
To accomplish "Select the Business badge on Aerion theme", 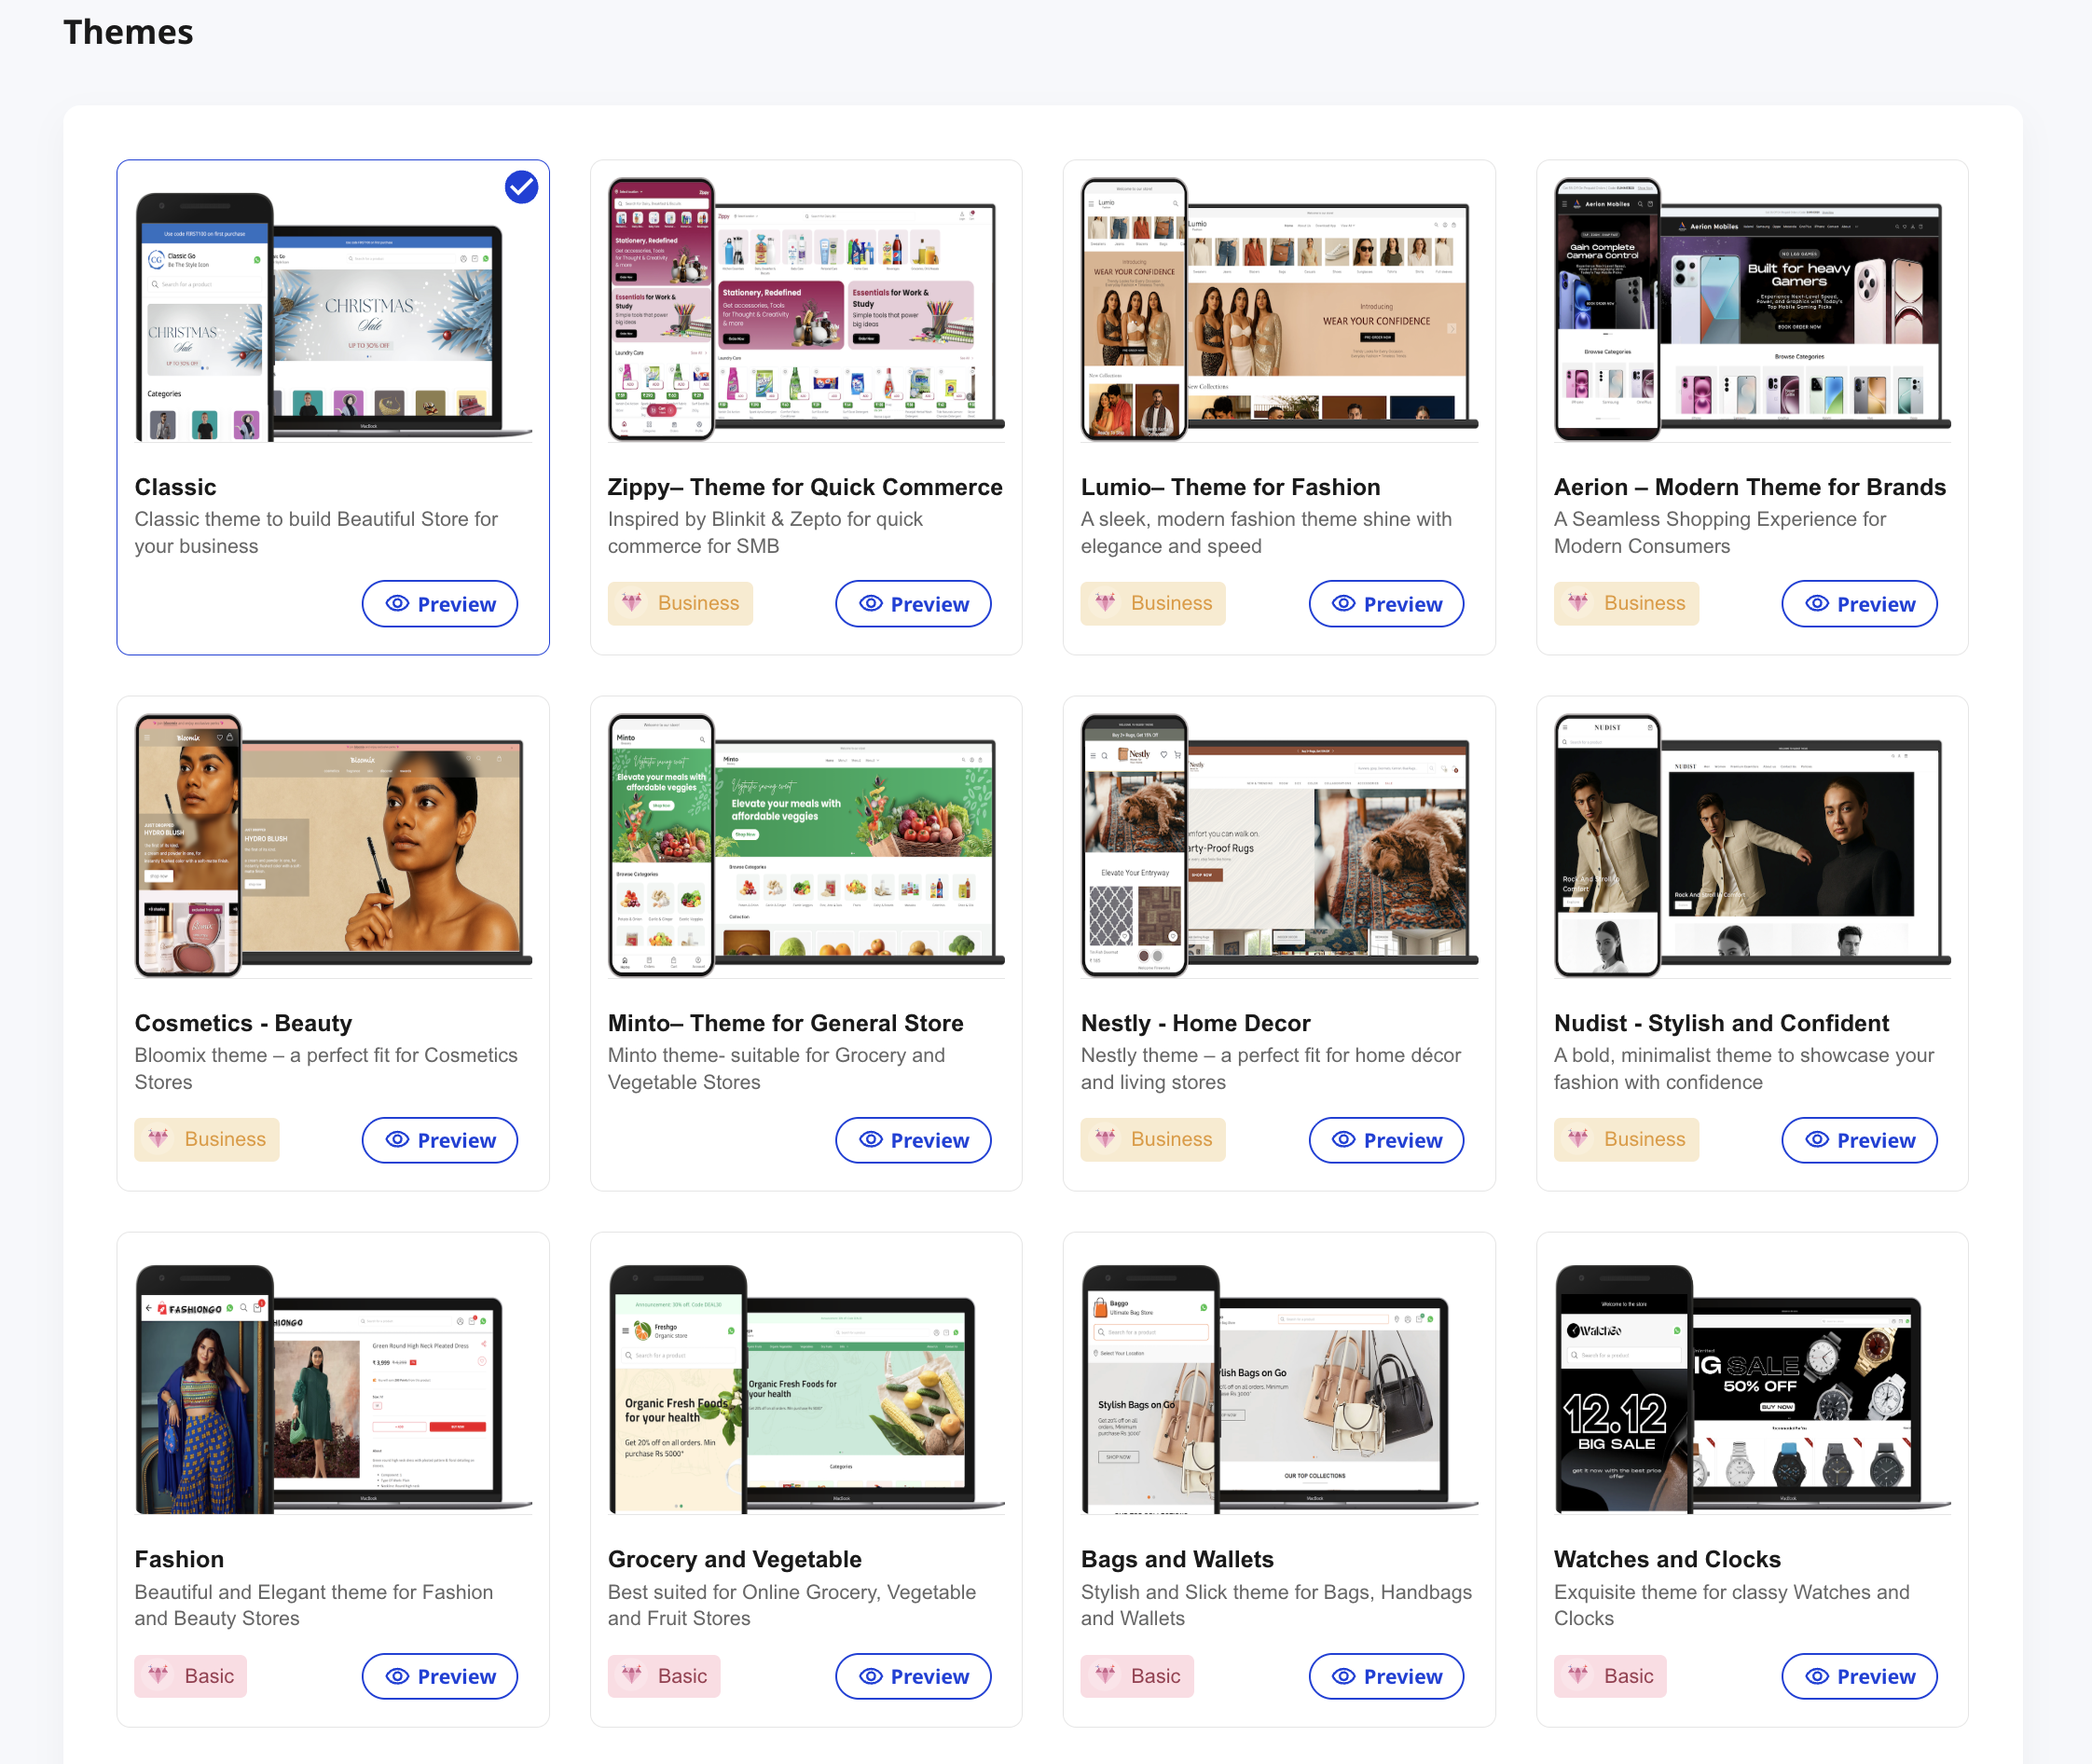I will coord(1626,603).
